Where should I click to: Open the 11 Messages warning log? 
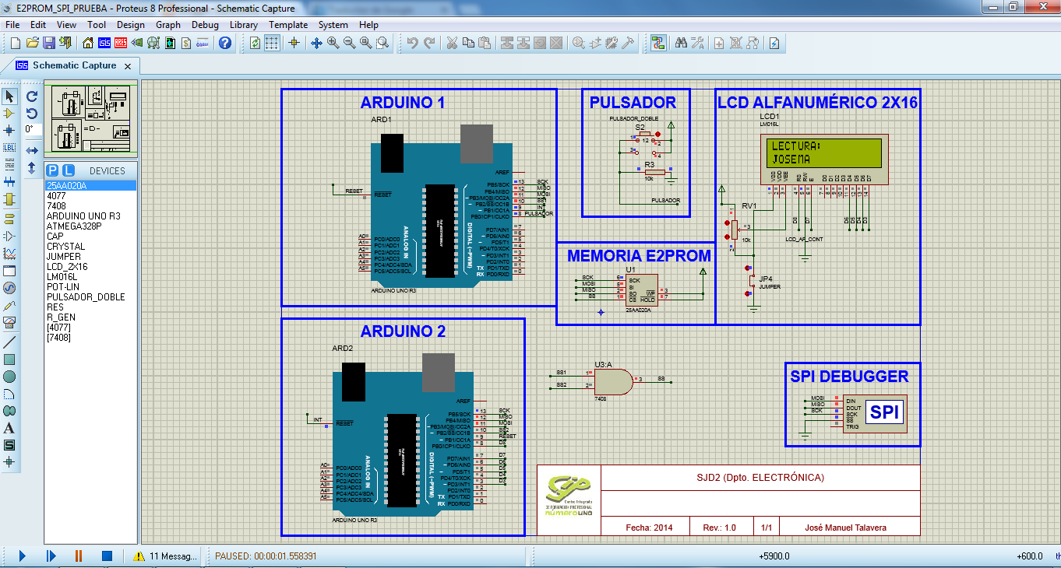(165, 556)
